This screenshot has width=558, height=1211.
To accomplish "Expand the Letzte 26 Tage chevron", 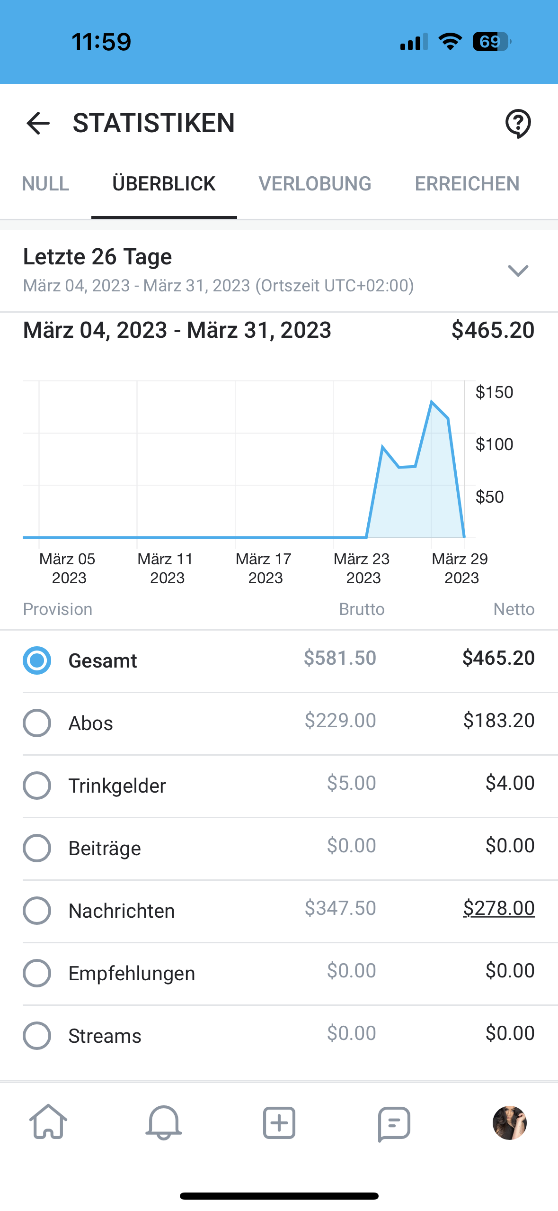I will coord(518,271).
